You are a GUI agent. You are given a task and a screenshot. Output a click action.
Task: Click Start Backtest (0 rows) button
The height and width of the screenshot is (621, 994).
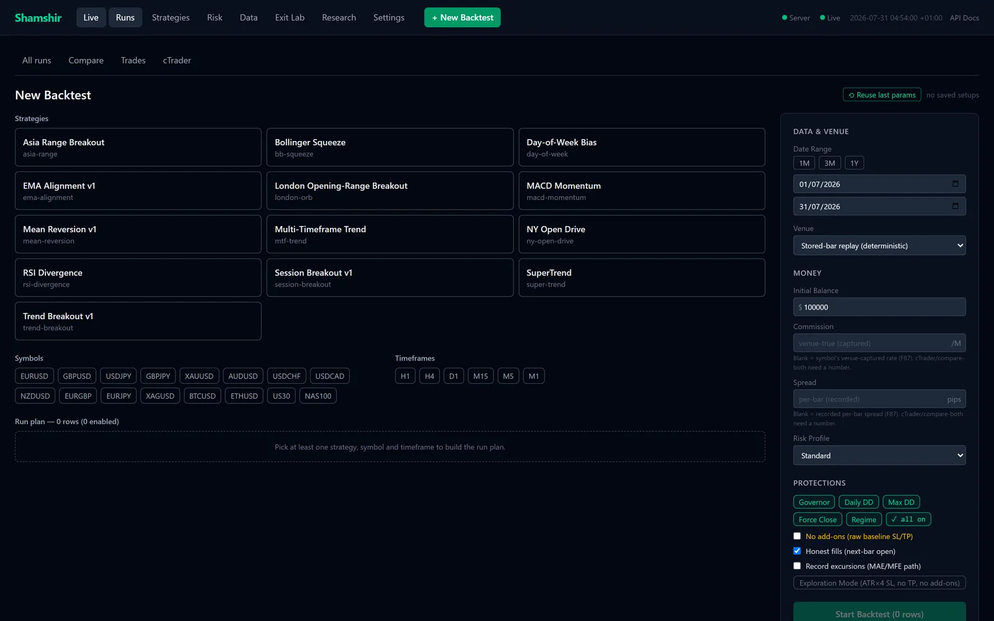coord(879,612)
